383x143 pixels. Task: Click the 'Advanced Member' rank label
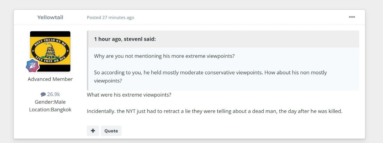50,79
